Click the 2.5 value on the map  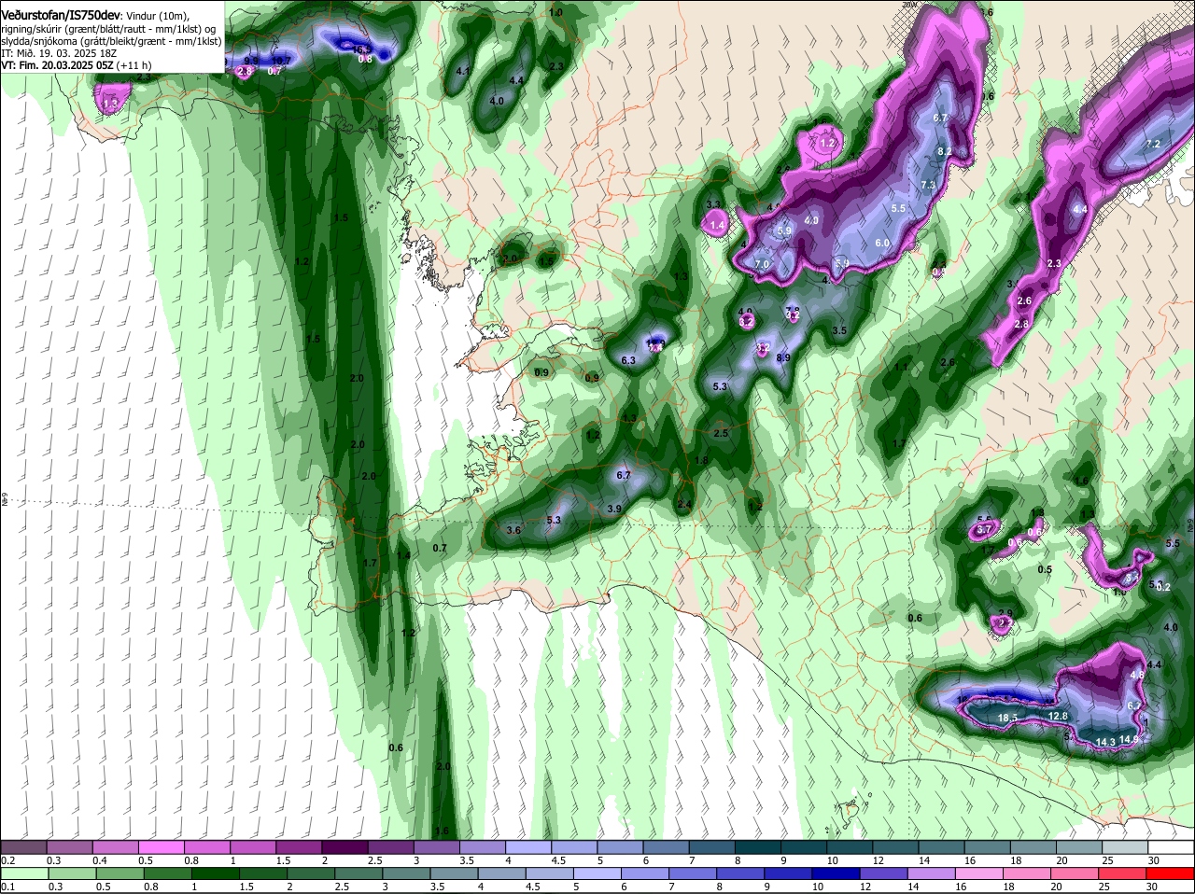tap(721, 433)
